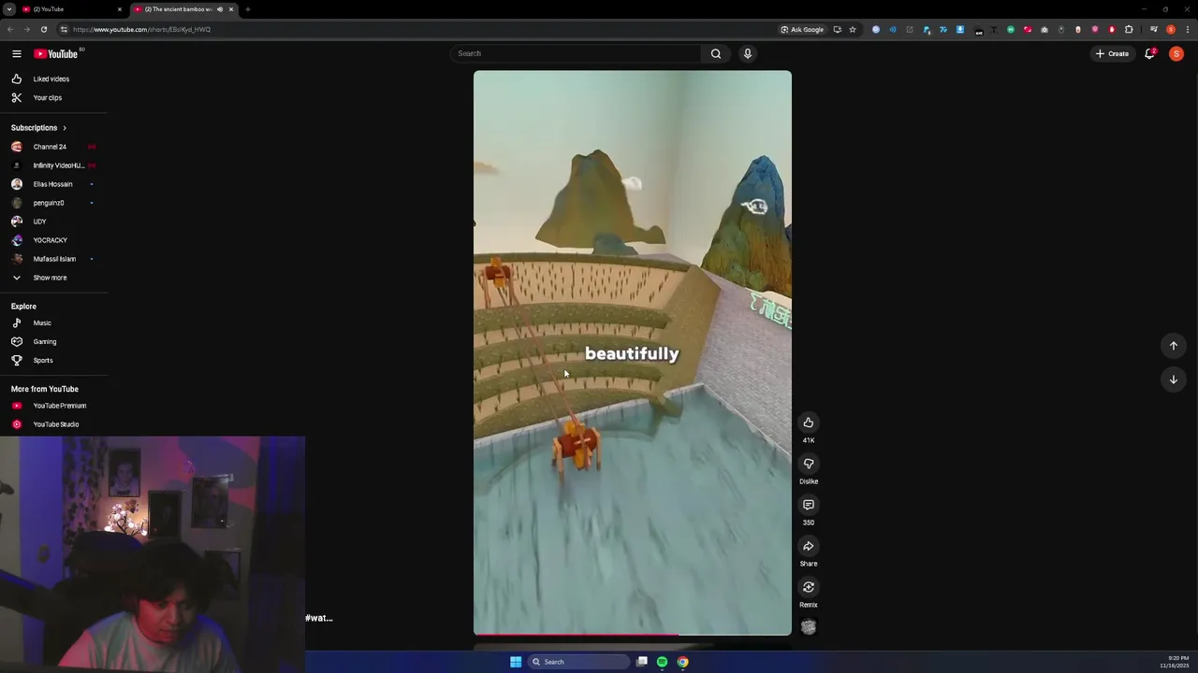This screenshot has width=1198, height=673.
Task: Focus the YouTube search box
Action: 575,53
